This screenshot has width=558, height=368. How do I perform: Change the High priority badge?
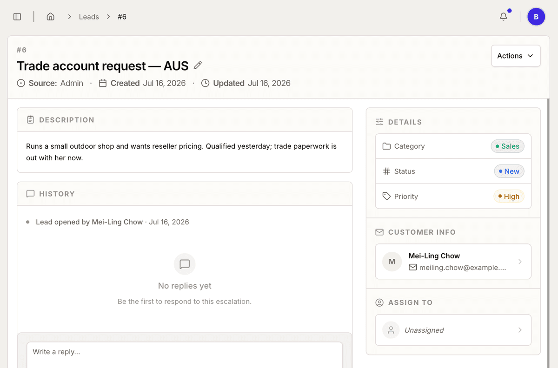pos(509,196)
